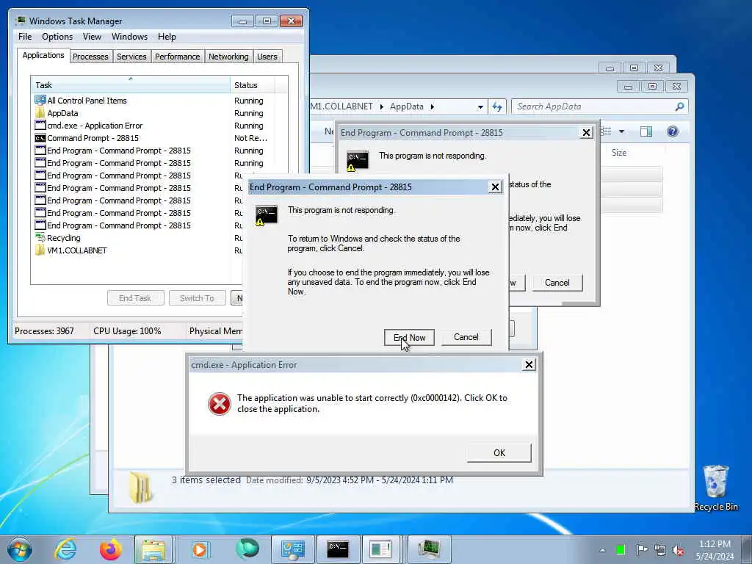
Task: Open the address bar history dropdown
Action: (x=480, y=107)
